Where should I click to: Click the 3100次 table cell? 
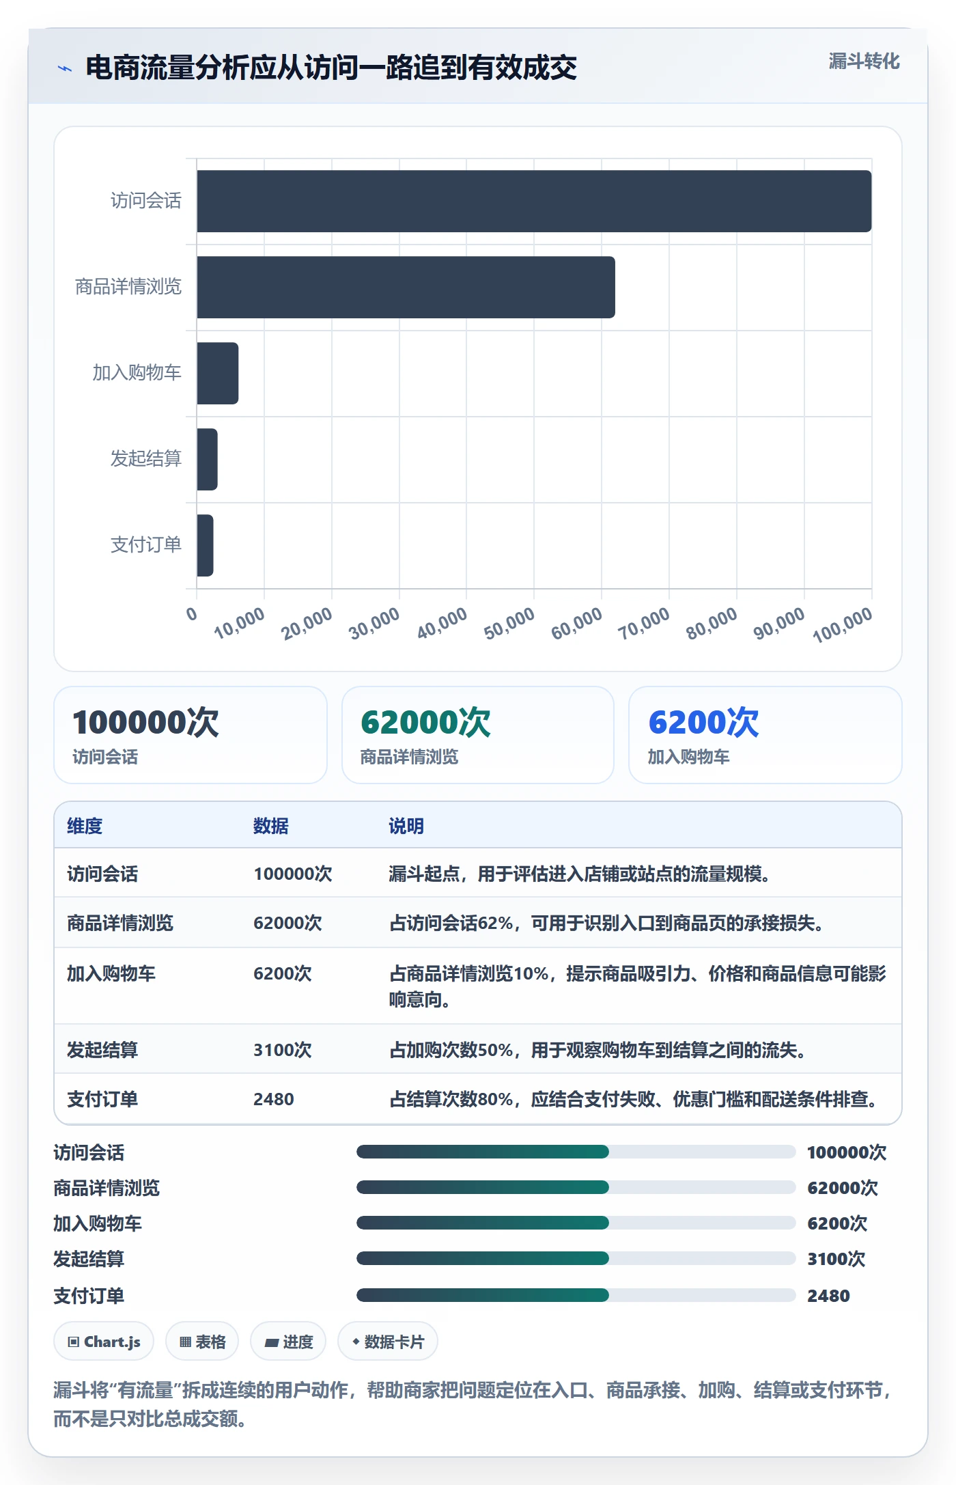[283, 1050]
